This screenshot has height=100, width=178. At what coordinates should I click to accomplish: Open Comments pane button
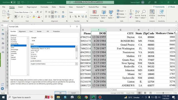159,7
